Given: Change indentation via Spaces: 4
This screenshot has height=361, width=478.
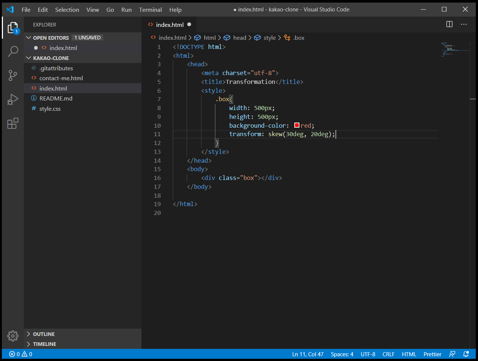Looking at the screenshot, I should point(342,354).
